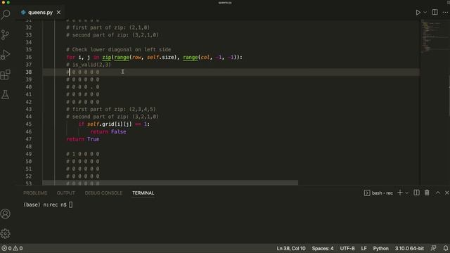This screenshot has width=450, height=253.
Task: Close the queens.py tab
Action: pos(58,13)
